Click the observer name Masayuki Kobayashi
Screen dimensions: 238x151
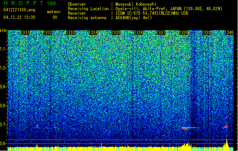[136, 4]
